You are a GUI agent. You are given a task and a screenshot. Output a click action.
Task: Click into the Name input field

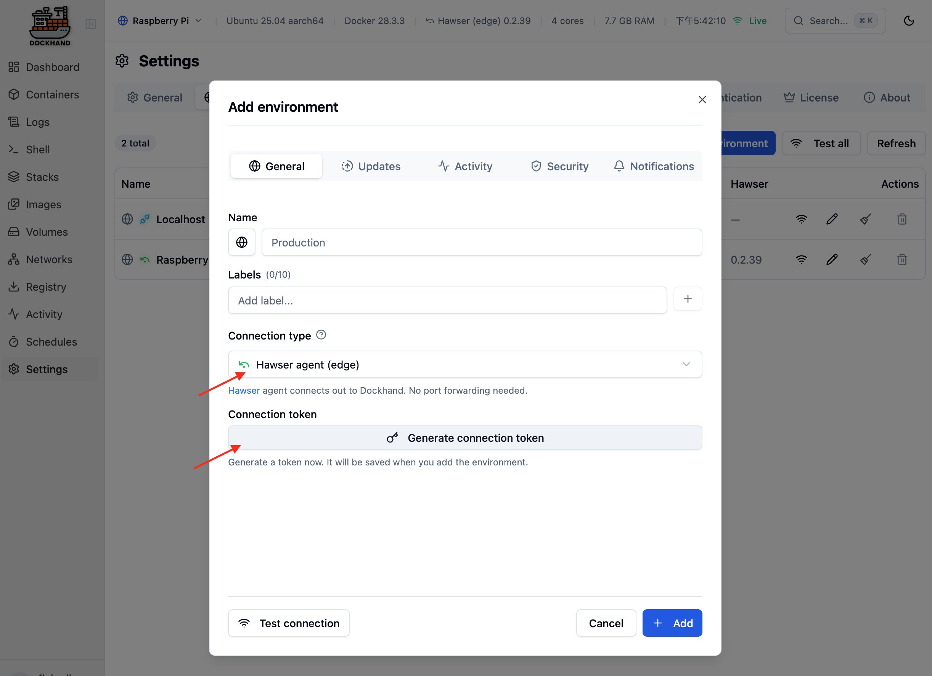click(x=481, y=242)
